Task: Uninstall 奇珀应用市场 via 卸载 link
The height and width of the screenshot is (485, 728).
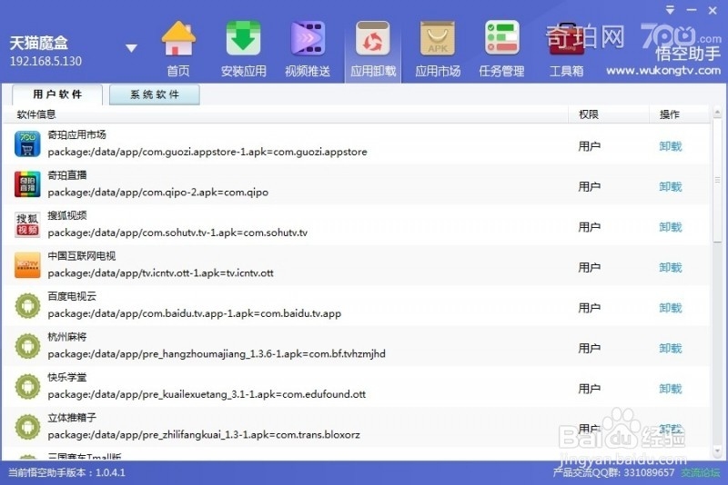Action: click(x=671, y=146)
